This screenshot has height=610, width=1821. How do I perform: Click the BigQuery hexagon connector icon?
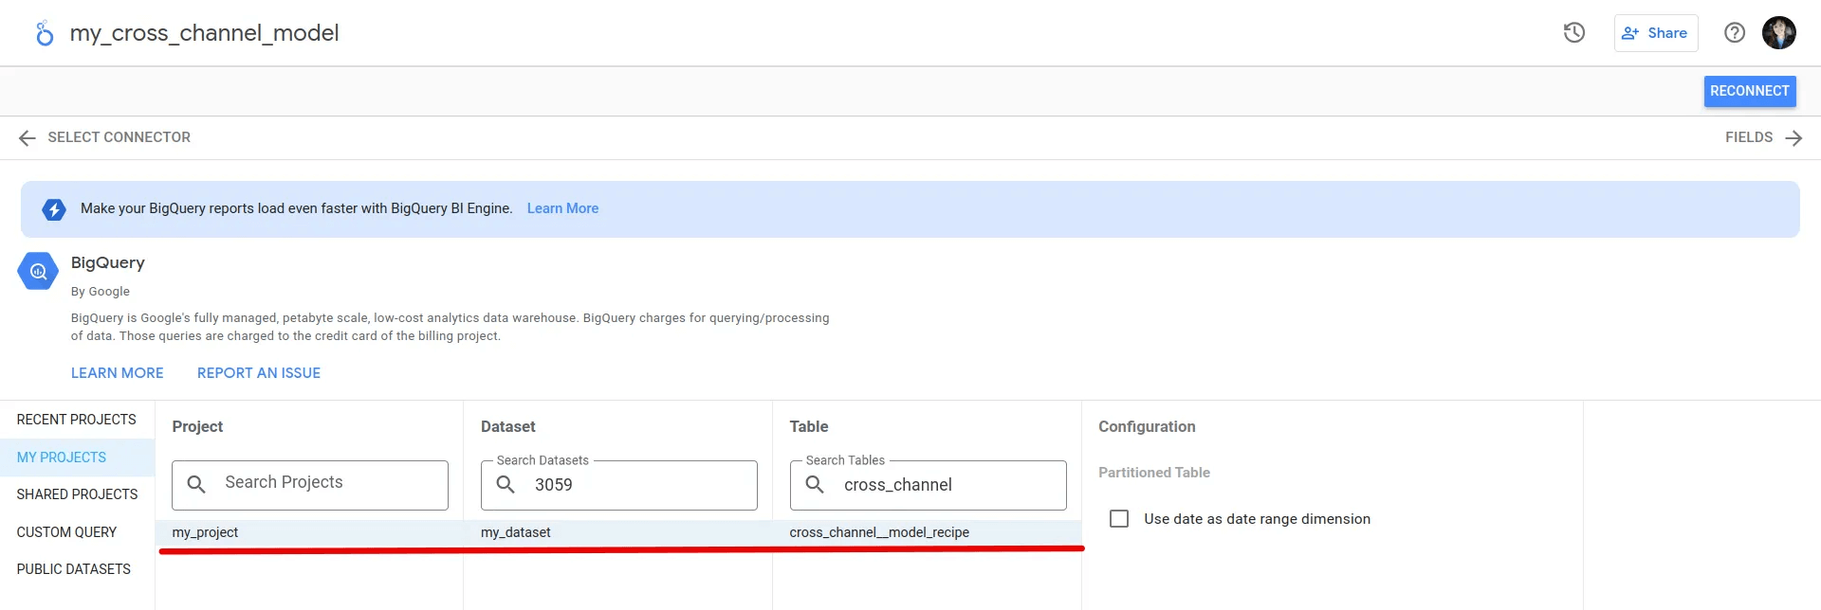coord(38,272)
